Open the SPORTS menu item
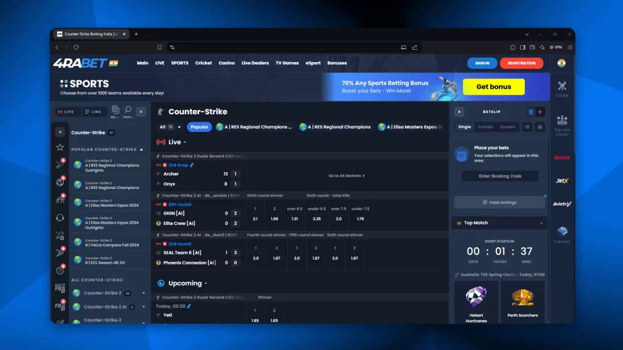Viewport: 623px width, 350px height. pos(179,63)
